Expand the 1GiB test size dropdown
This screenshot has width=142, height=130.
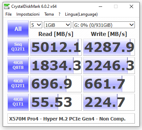(x=58, y=25)
